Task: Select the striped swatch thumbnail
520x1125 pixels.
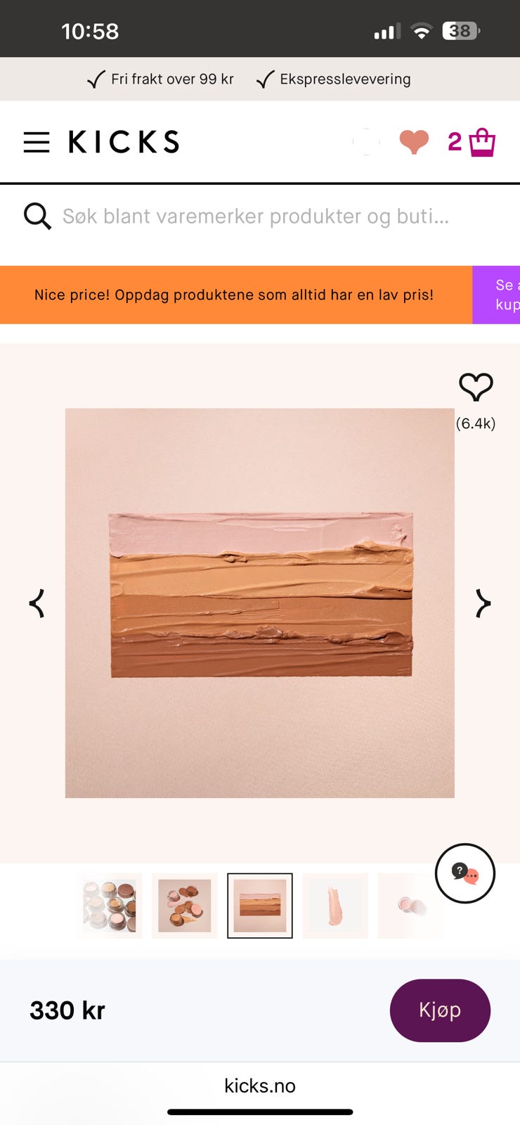Action: tap(260, 906)
